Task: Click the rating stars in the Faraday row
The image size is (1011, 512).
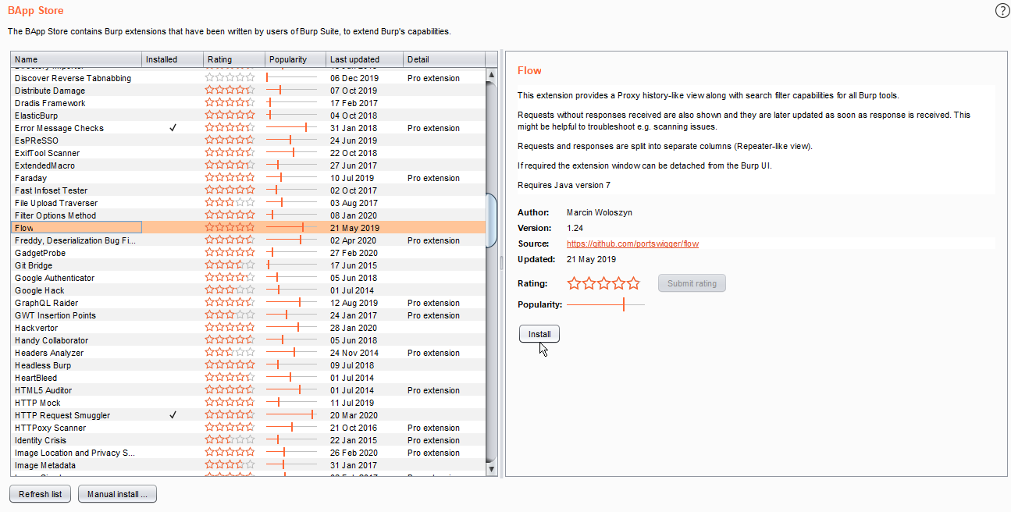Action: point(230,178)
